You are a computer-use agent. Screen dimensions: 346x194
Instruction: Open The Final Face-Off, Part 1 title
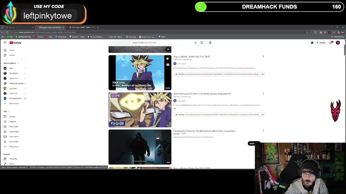[202, 94]
